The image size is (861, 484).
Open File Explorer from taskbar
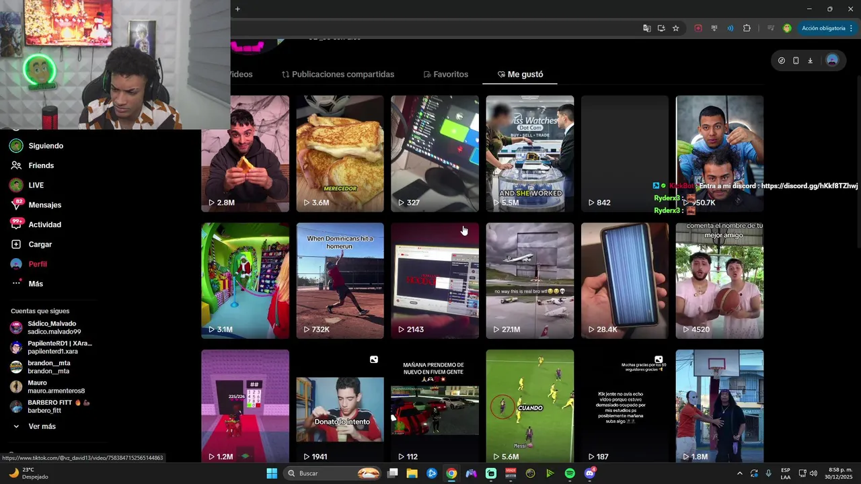point(412,473)
